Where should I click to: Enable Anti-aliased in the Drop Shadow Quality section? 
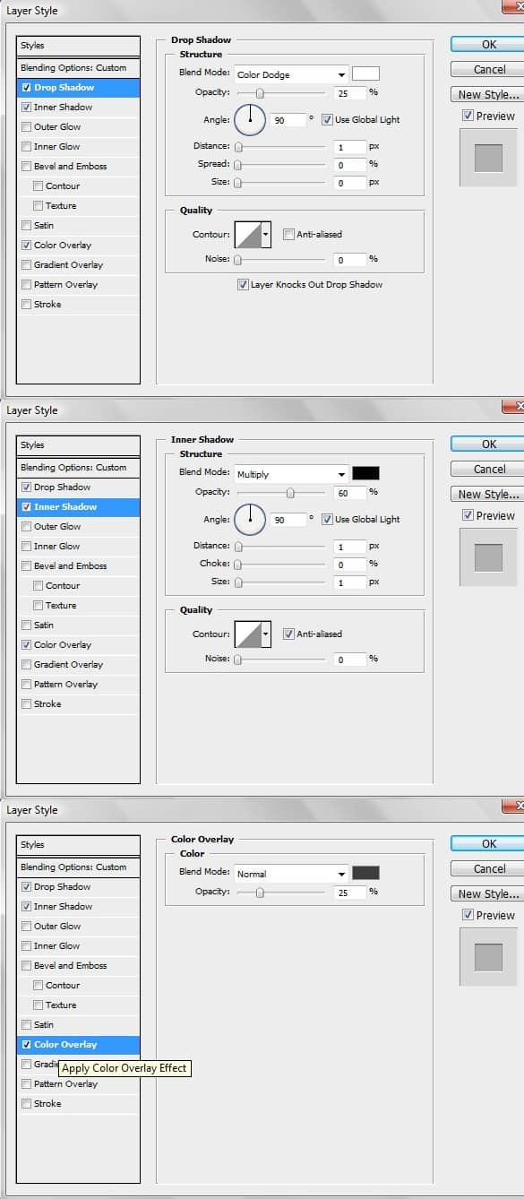point(288,235)
